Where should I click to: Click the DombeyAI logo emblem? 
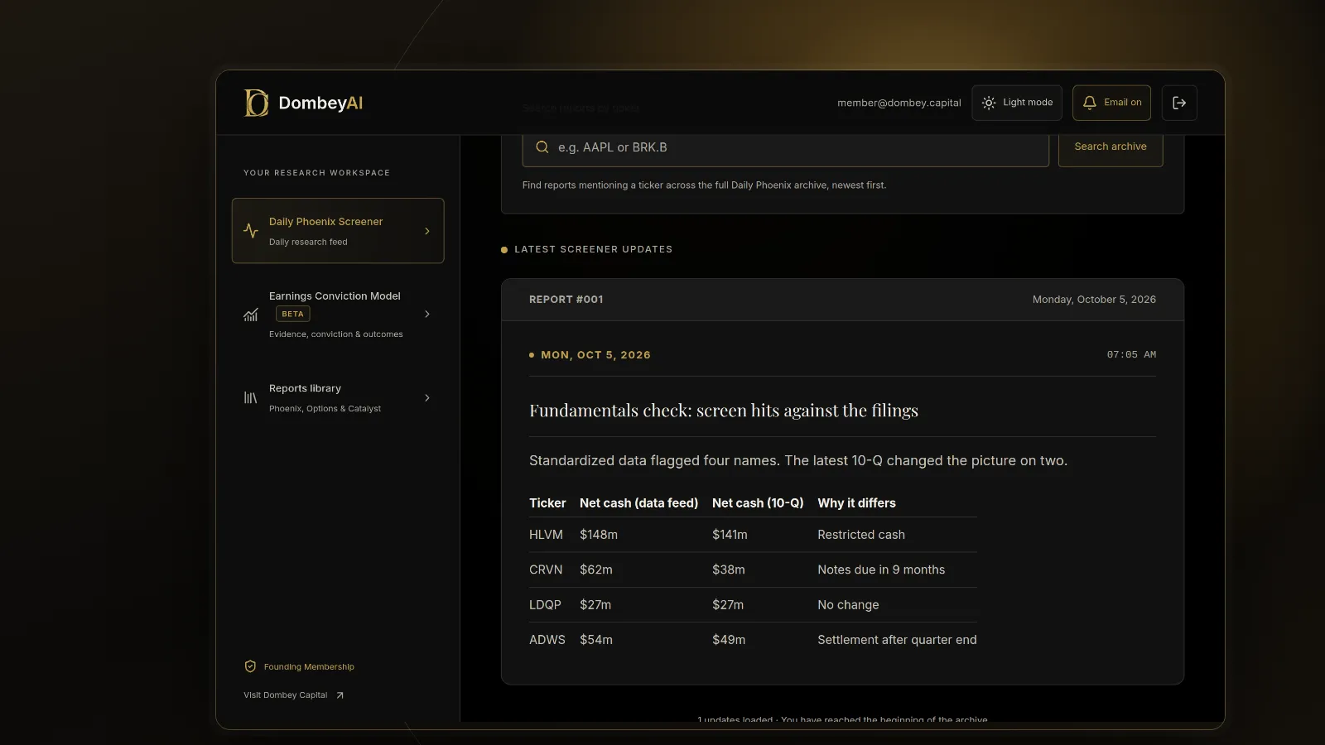(256, 103)
